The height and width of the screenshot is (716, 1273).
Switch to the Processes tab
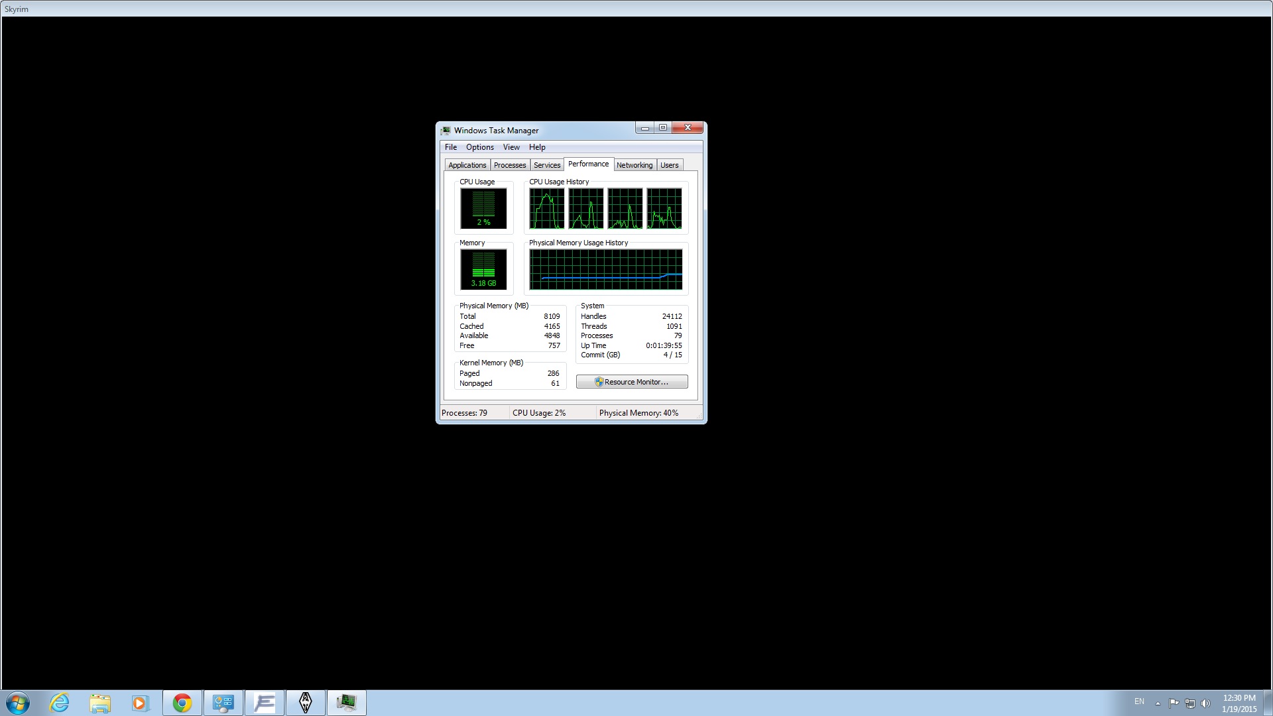[x=510, y=165]
